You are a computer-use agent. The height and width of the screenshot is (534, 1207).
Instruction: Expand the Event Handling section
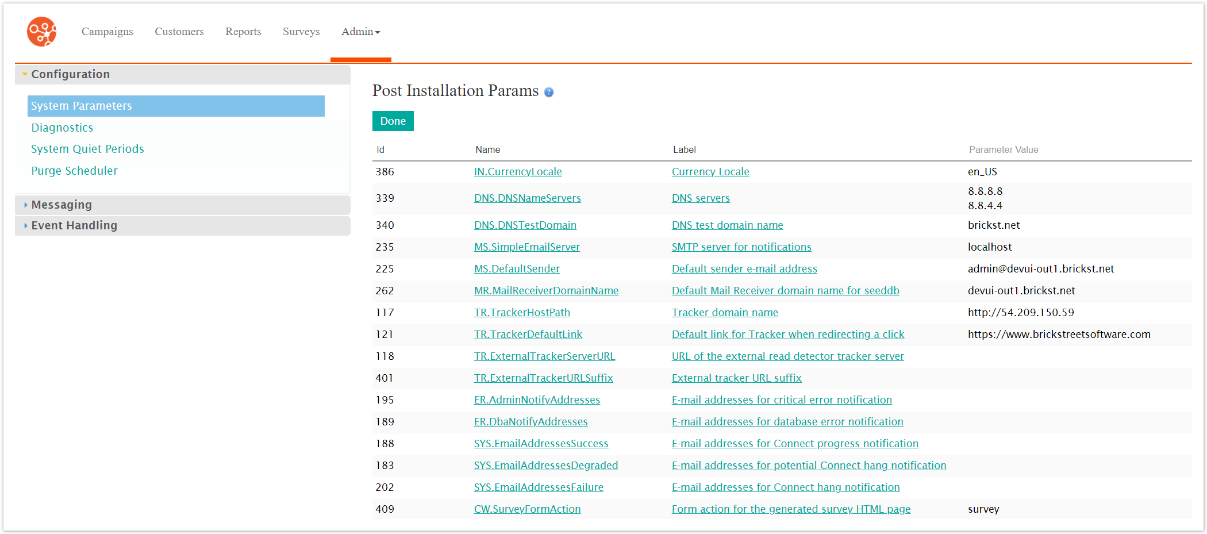click(x=74, y=225)
